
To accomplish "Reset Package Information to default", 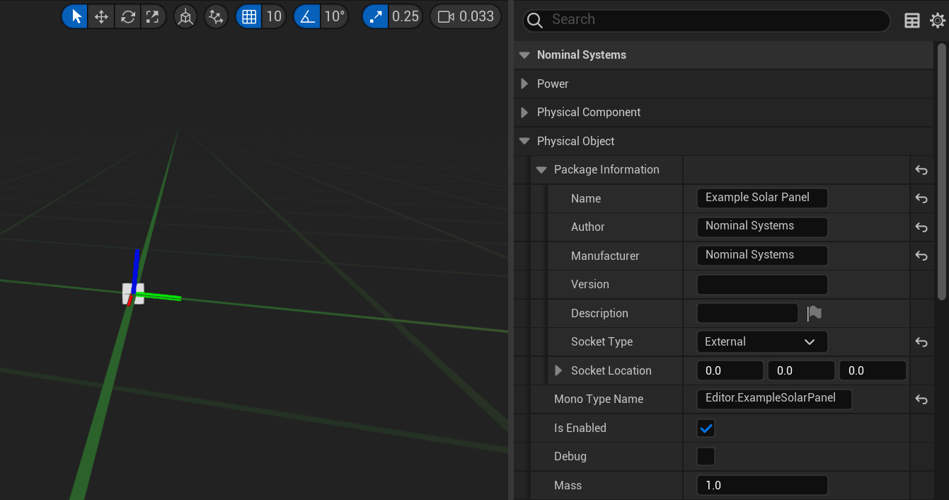I will tap(921, 170).
